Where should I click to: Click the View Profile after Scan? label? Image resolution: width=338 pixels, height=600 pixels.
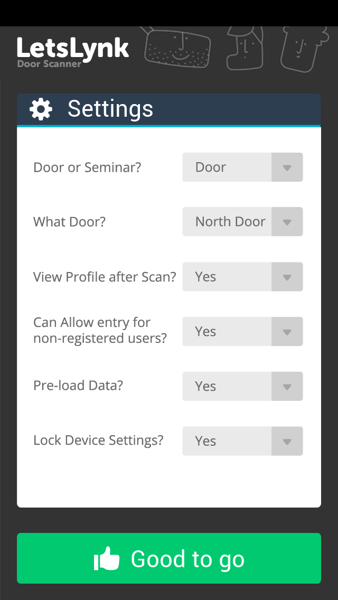point(105,277)
